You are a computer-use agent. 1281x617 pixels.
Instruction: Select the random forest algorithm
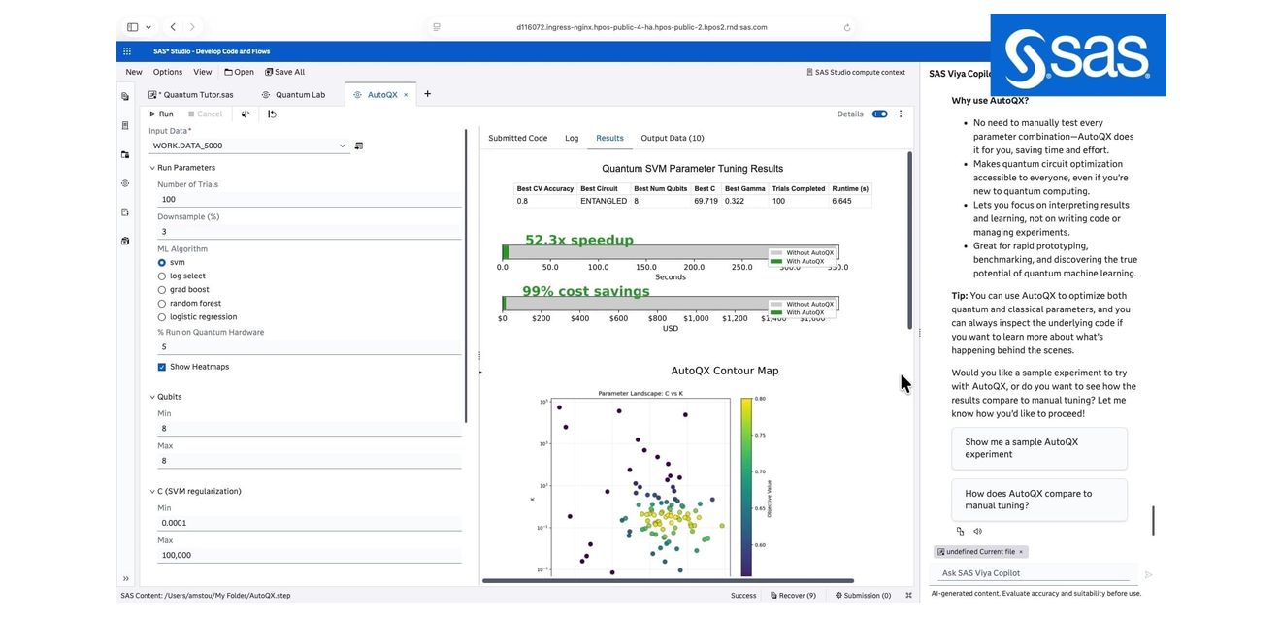[x=162, y=304]
